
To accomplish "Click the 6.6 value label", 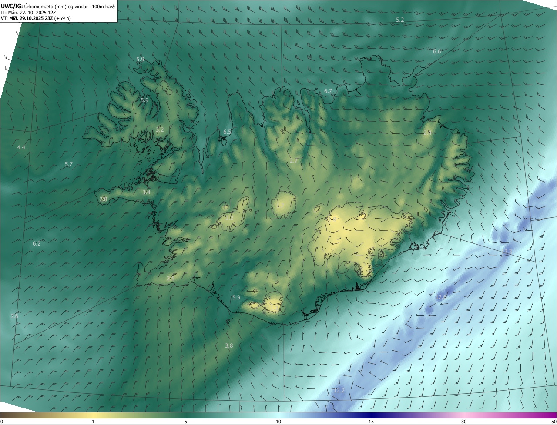I will [x=437, y=52].
